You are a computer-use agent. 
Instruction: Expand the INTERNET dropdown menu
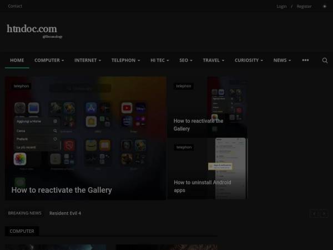[x=88, y=60]
